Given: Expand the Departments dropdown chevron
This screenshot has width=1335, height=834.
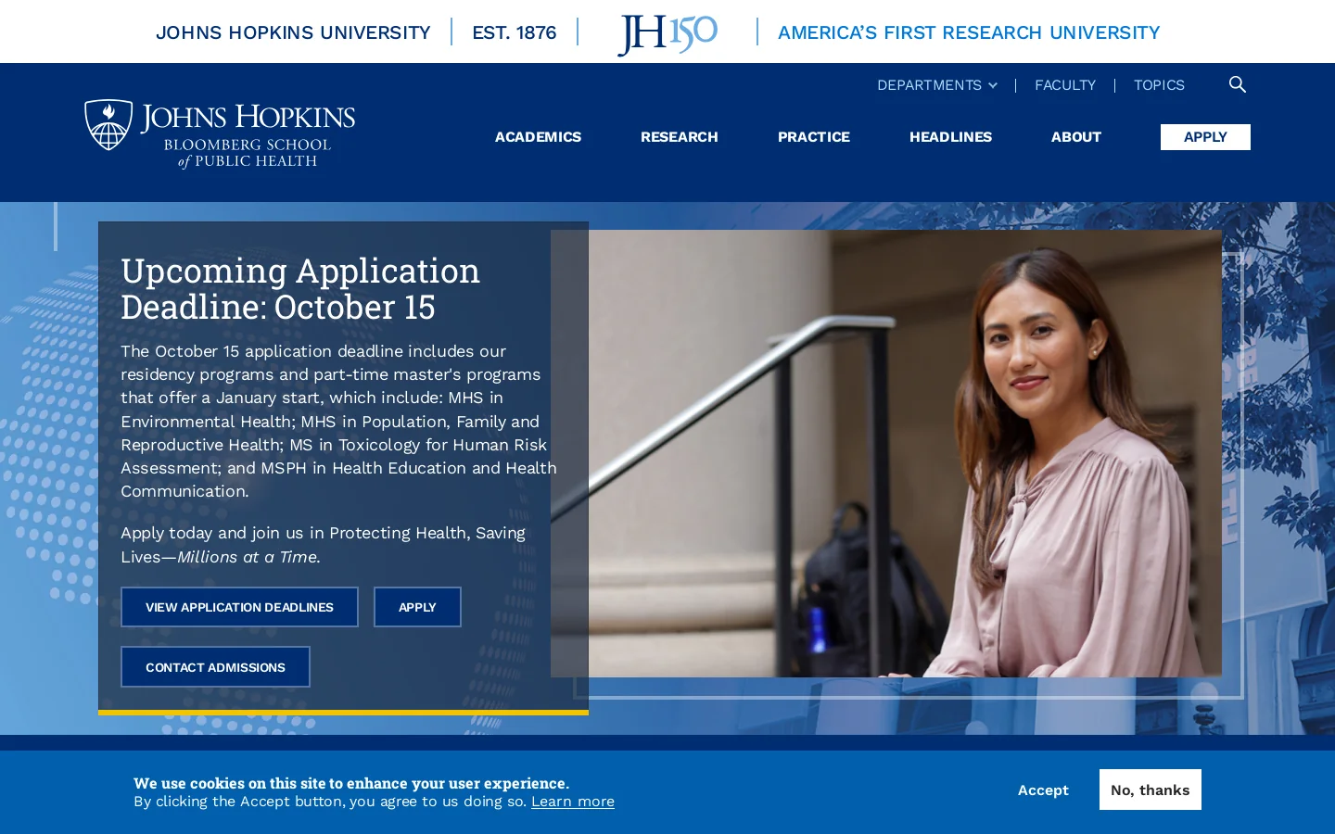Looking at the screenshot, I should pyautogui.click(x=993, y=85).
